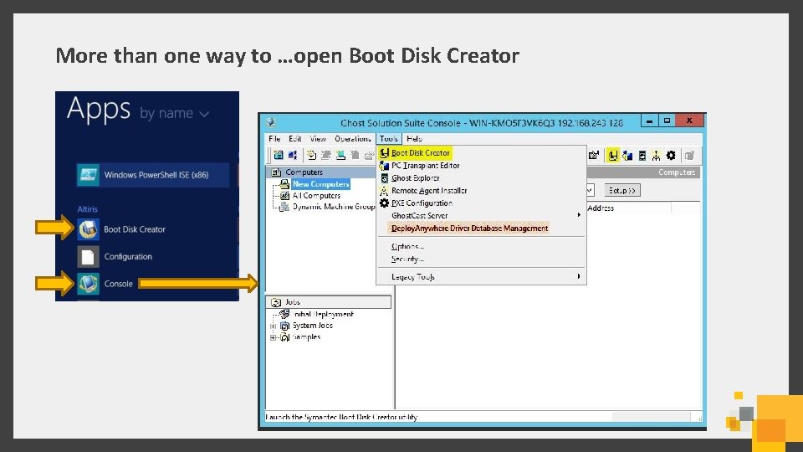Choose PC Transplant Editor menu item
The image size is (803, 452).
(482, 166)
